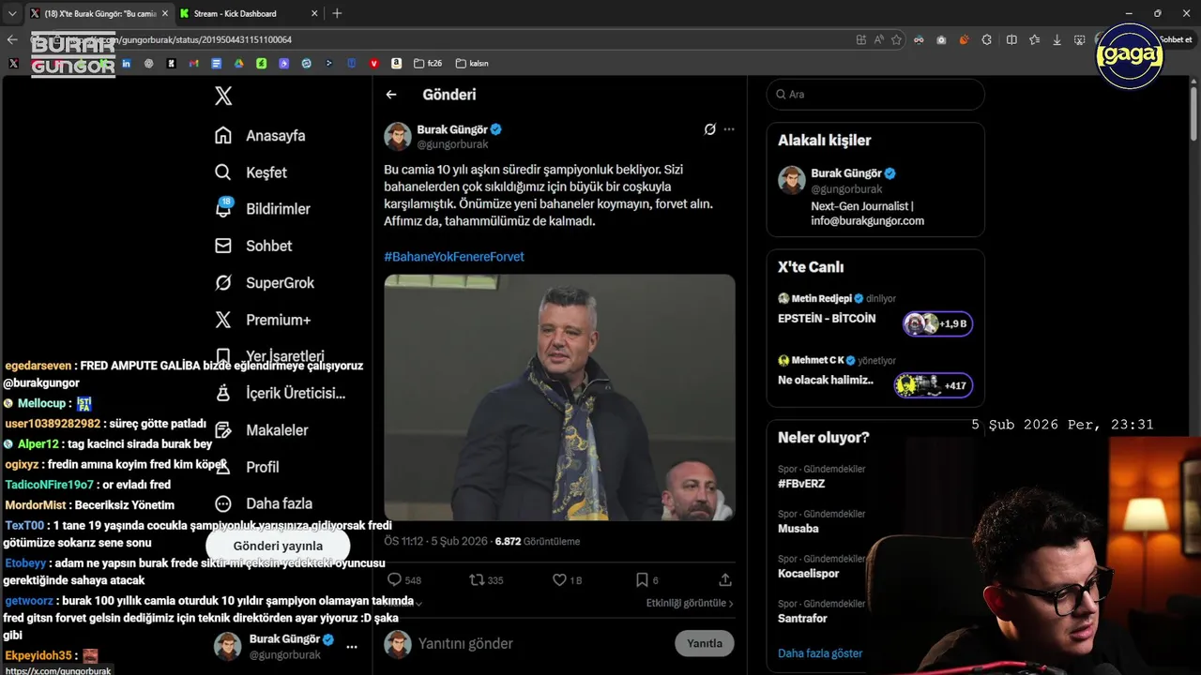The height and width of the screenshot is (675, 1201).
Task: Open Daha fazla circle icon
Action: tap(223, 503)
